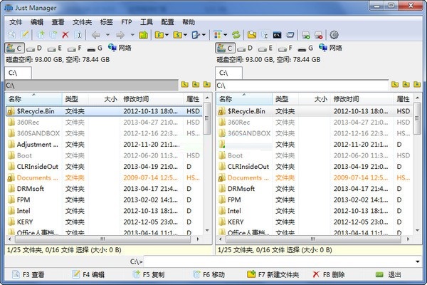
Task: Click the left panel path address field
Action: click(x=92, y=85)
